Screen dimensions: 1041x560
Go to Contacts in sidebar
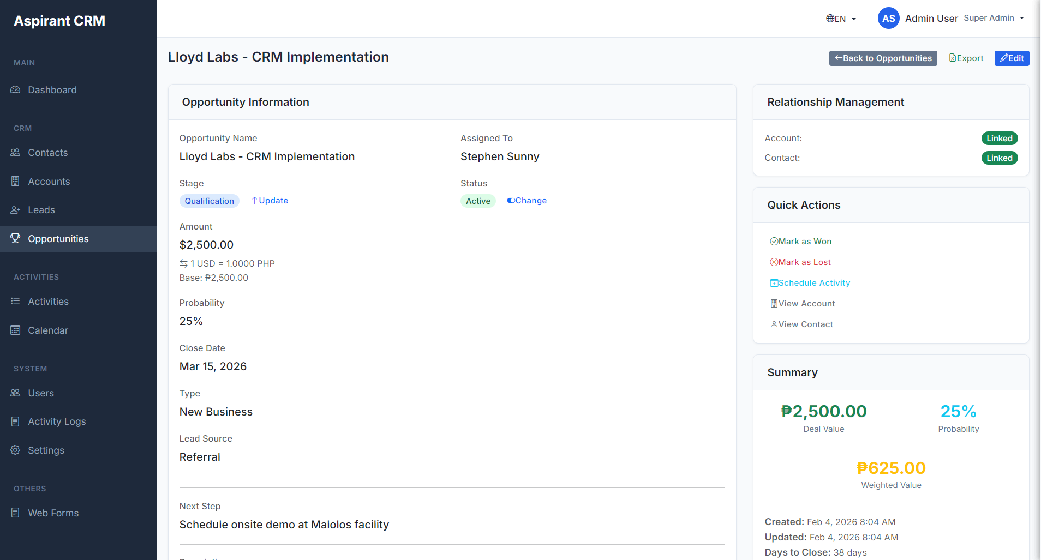pyautogui.click(x=48, y=153)
